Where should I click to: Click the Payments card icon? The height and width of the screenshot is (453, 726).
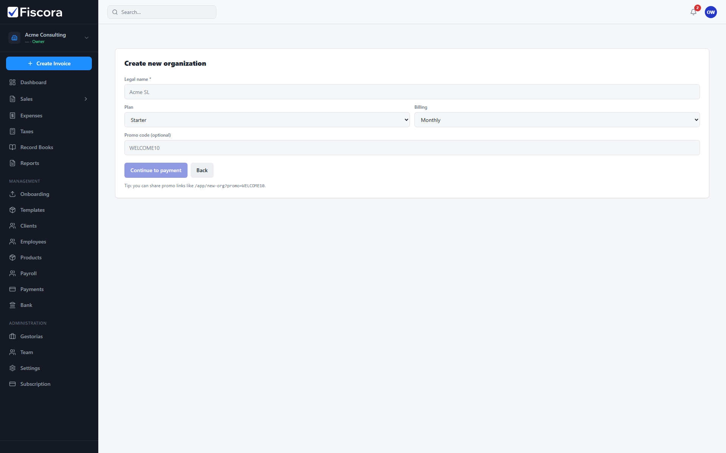12,289
